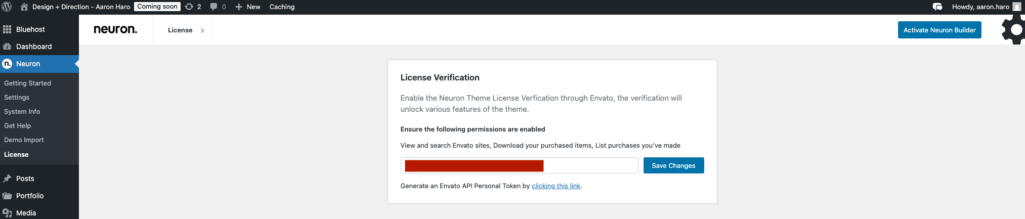Go to Getting Started page

point(27,83)
